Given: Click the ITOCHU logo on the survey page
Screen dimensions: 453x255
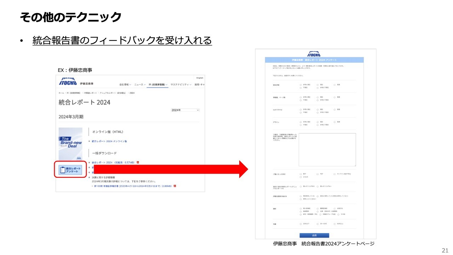Looking at the screenshot, I should (314, 53).
